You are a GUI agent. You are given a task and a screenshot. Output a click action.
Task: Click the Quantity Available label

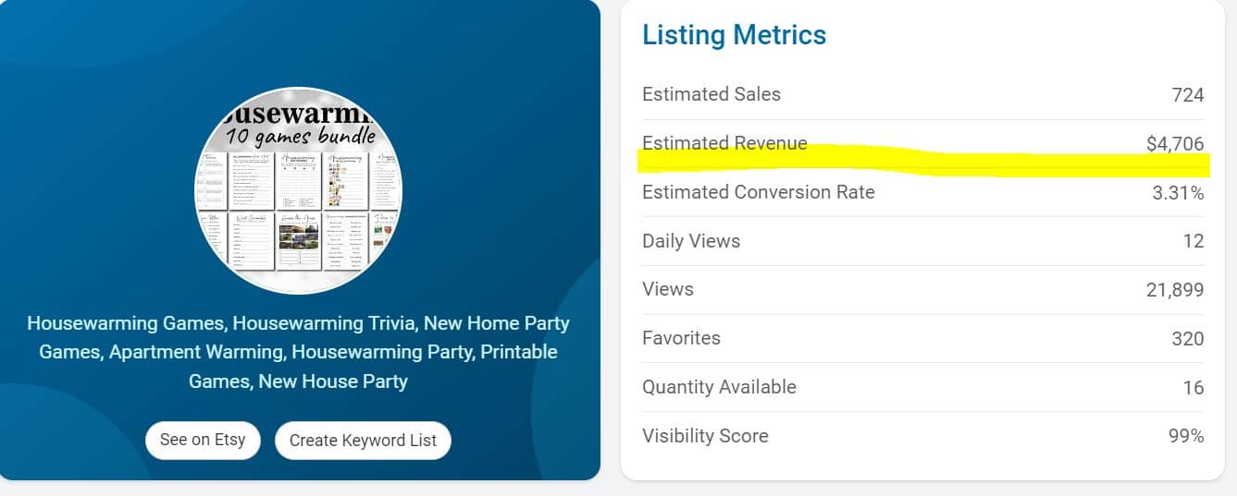pos(719,387)
